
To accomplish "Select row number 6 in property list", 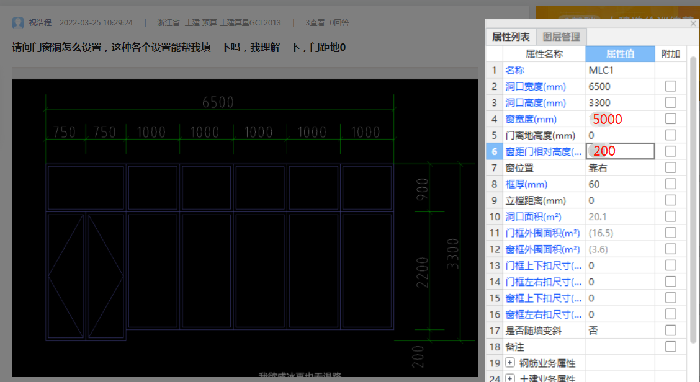I will click(494, 152).
